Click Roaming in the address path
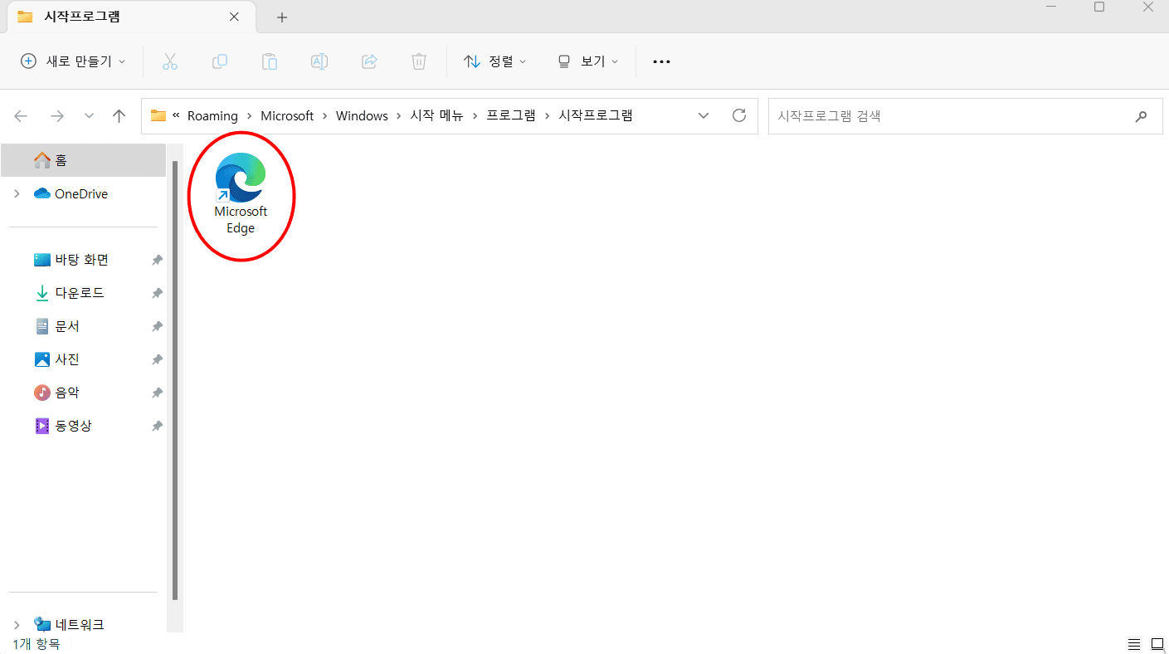The width and height of the screenshot is (1169, 654). coord(212,115)
